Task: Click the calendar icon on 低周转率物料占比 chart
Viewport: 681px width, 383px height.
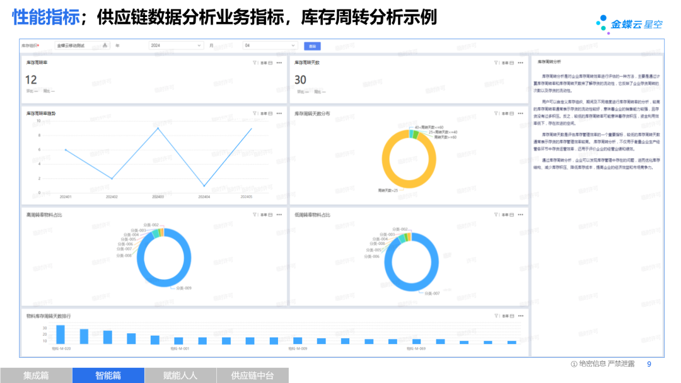Action: (511, 215)
